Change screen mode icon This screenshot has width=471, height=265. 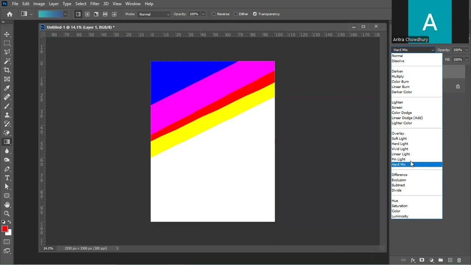tap(7, 251)
